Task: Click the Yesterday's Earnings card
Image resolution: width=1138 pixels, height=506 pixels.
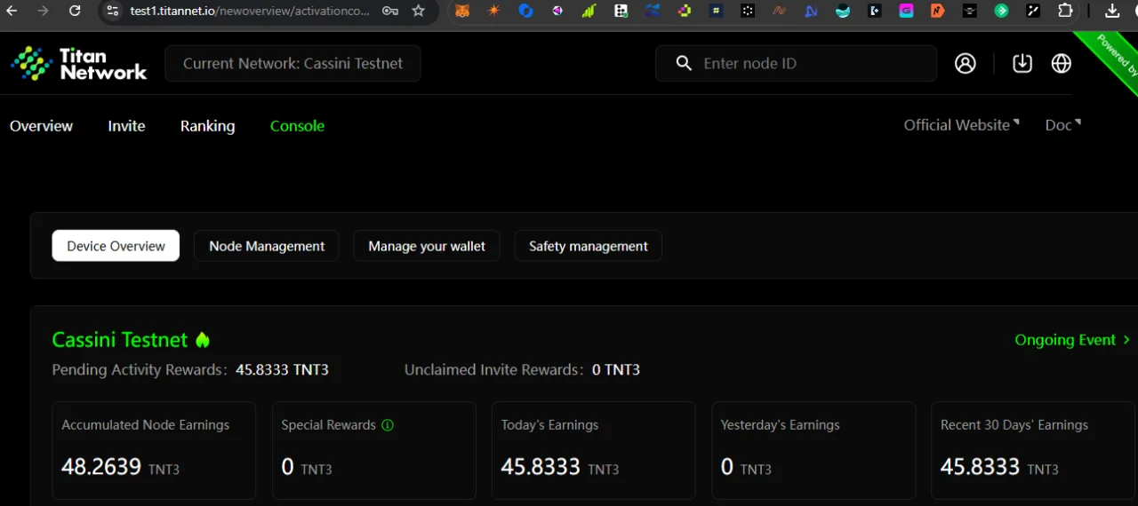Action: [813, 450]
